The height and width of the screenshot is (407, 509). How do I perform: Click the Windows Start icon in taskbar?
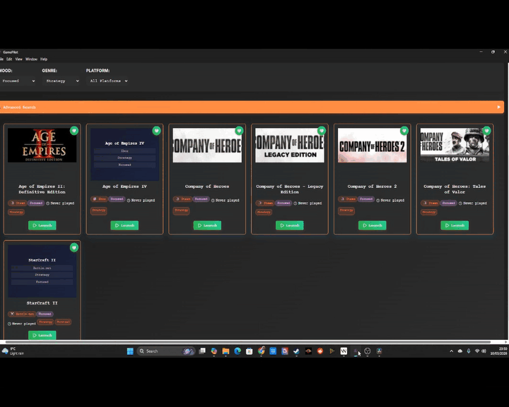pos(130,351)
